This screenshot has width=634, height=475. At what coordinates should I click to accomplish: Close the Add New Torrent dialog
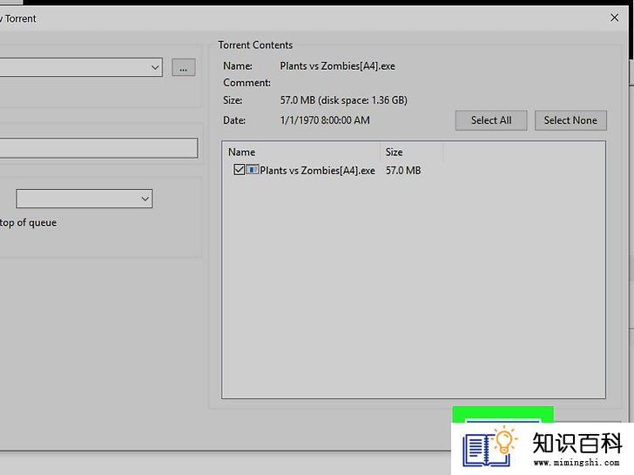(614, 17)
